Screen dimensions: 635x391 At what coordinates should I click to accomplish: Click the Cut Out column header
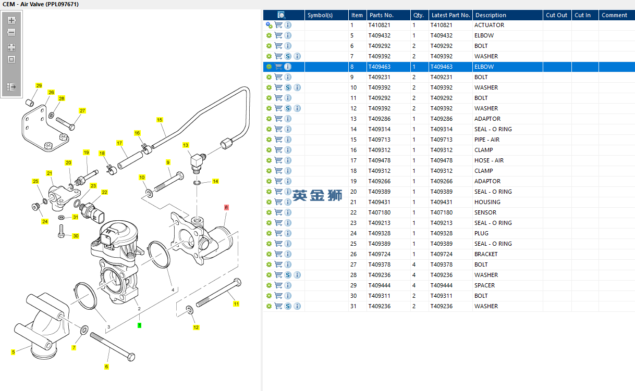click(x=557, y=15)
